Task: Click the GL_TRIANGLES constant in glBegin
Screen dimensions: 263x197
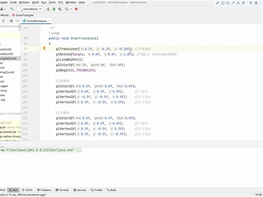Action: point(82,70)
